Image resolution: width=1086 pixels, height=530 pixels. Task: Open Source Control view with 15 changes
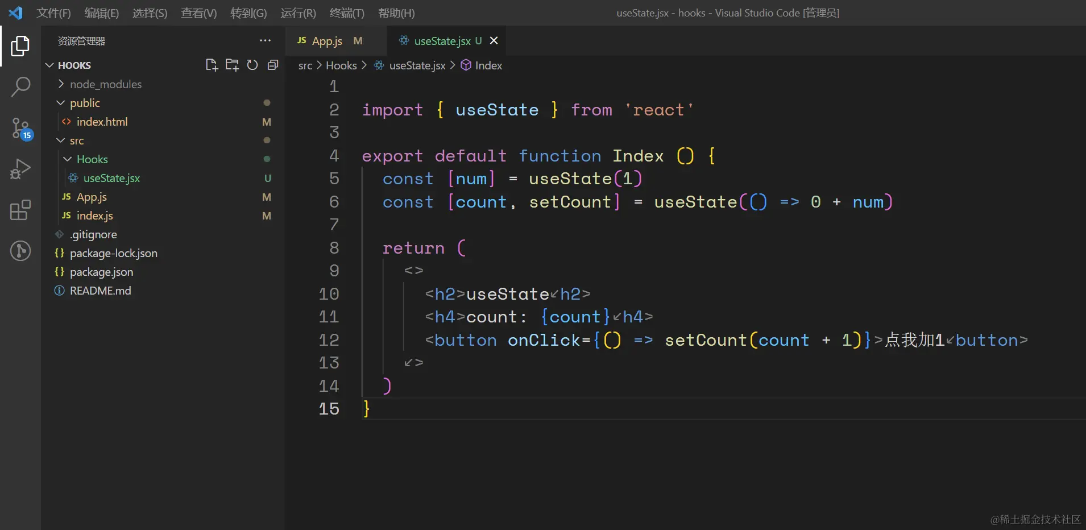pos(22,129)
